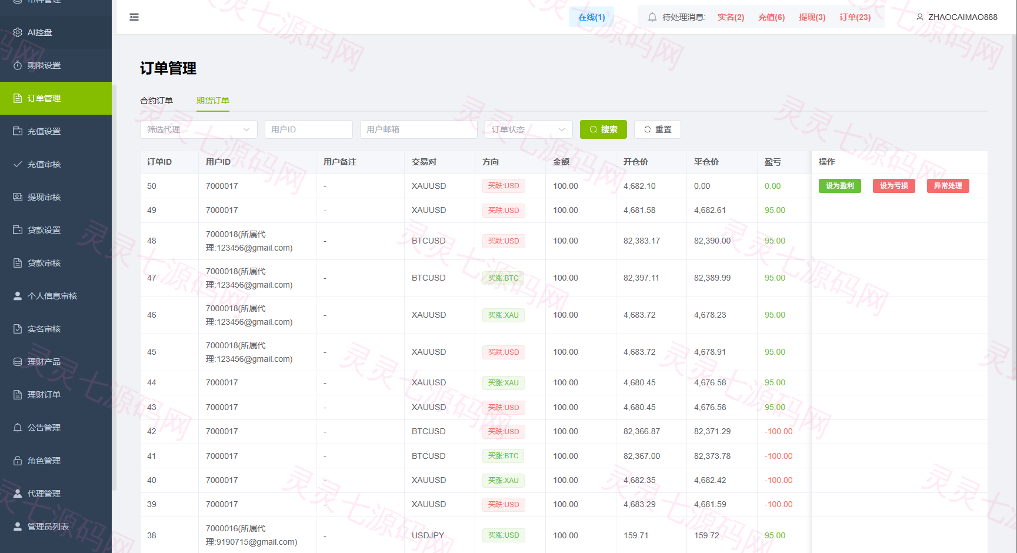Open pending 提现(3) messages
Image resolution: width=1017 pixels, height=553 pixels.
click(x=812, y=17)
